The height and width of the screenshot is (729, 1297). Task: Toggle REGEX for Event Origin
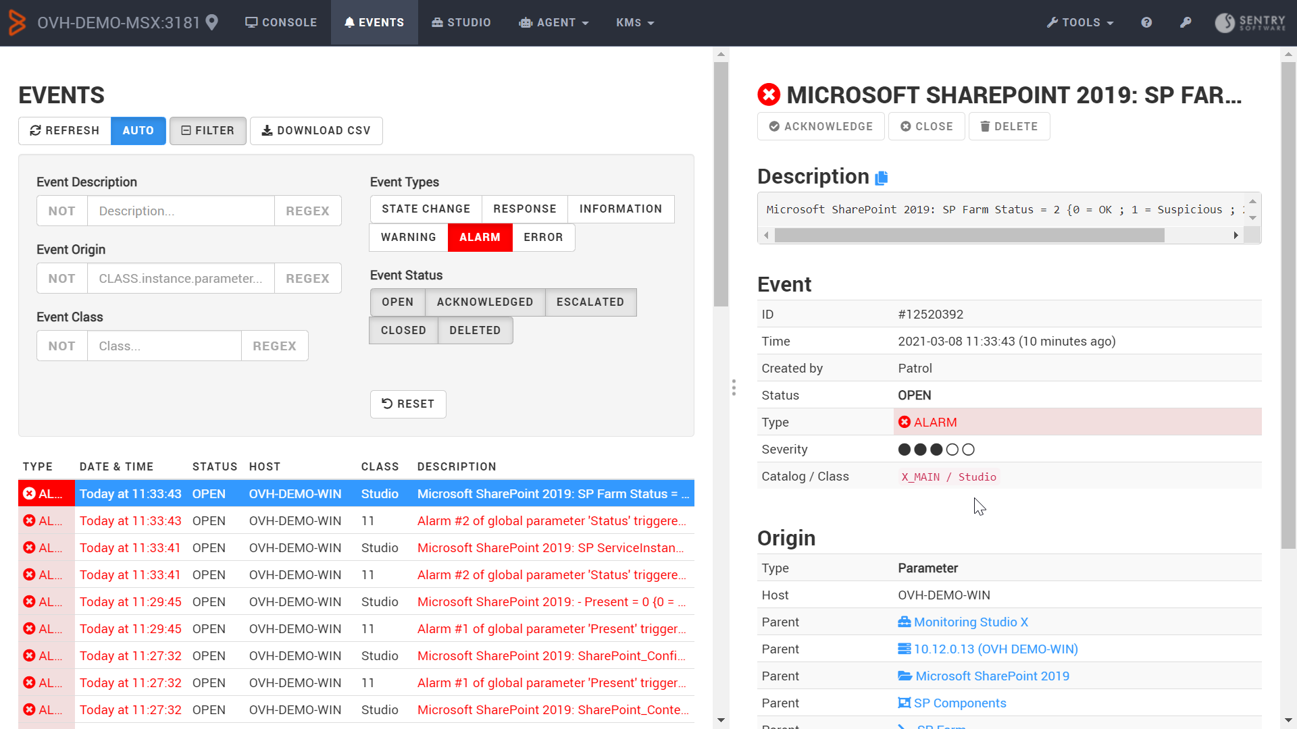(x=308, y=278)
